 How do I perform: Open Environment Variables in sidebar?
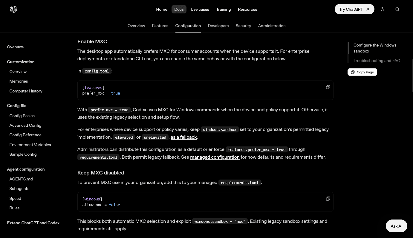pos(30,145)
